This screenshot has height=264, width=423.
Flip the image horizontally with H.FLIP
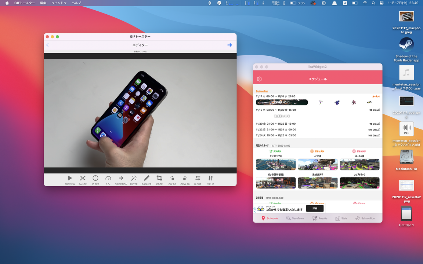tap(198, 180)
